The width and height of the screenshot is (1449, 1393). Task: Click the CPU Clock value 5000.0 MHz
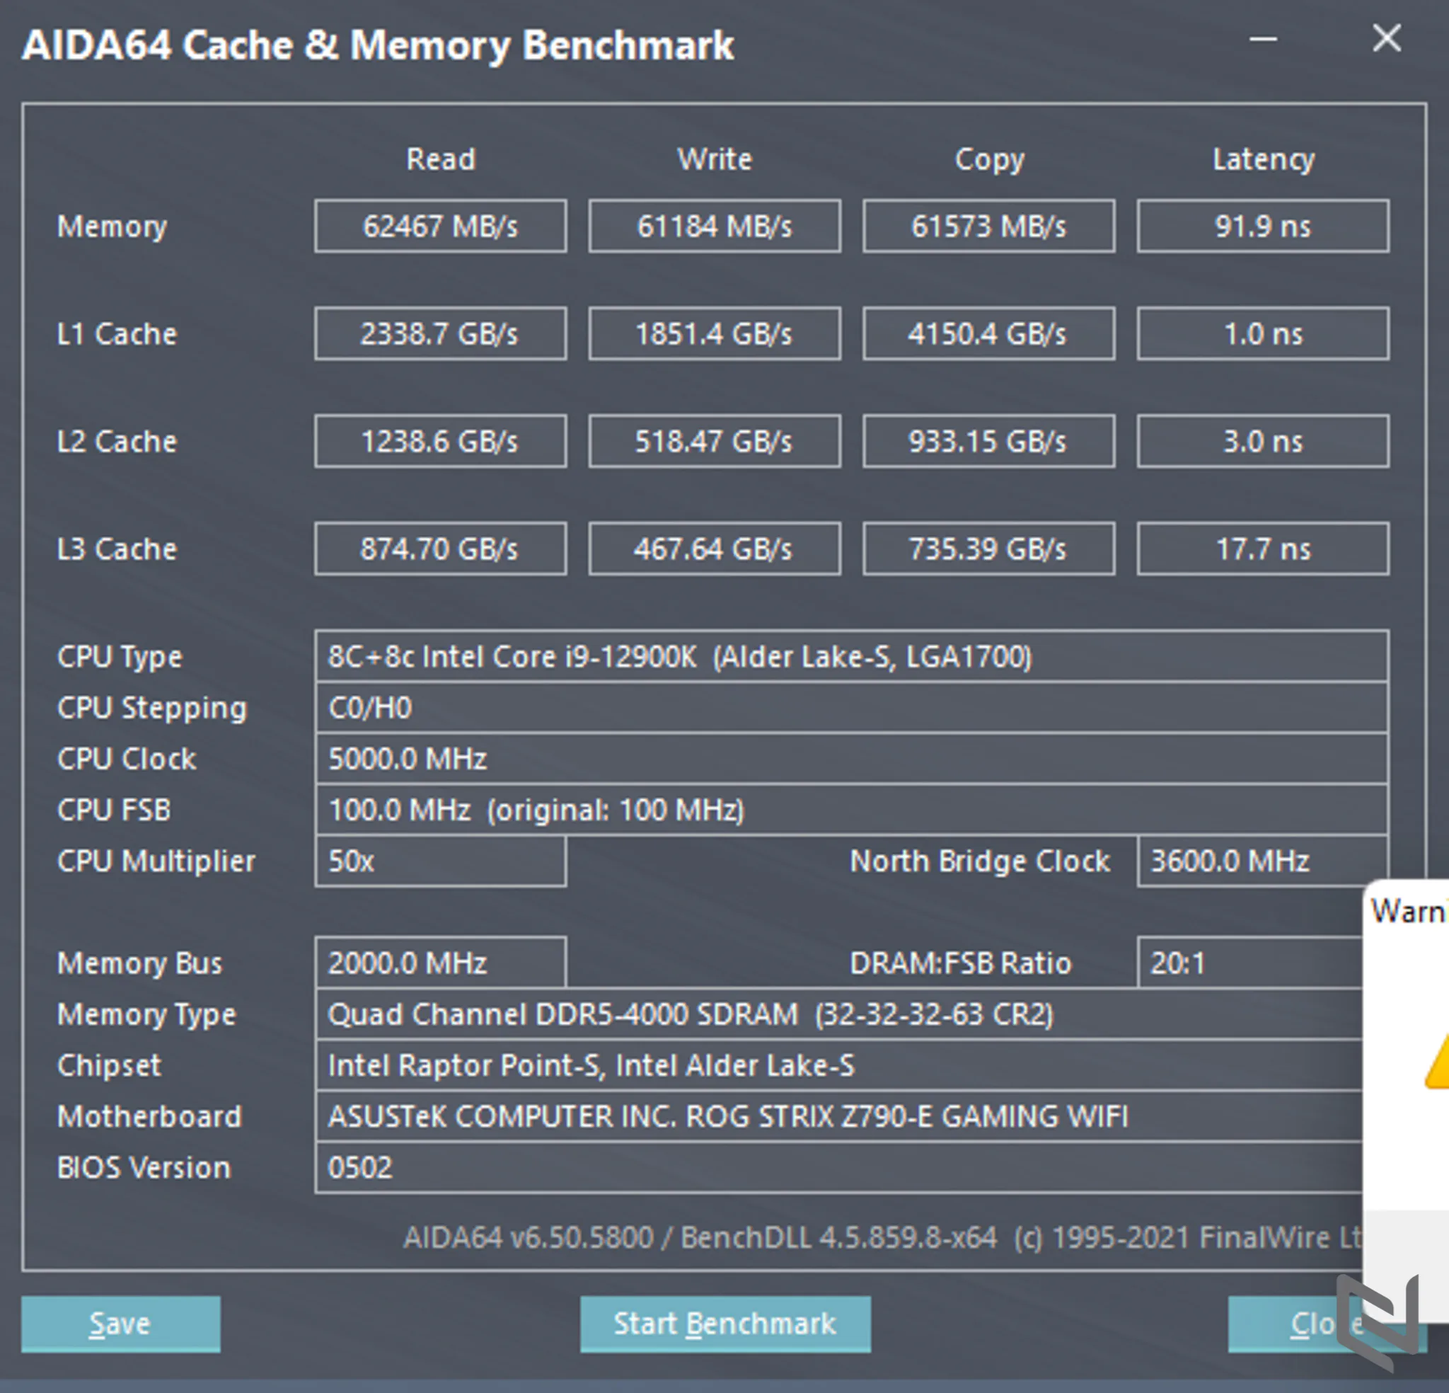tap(852, 759)
